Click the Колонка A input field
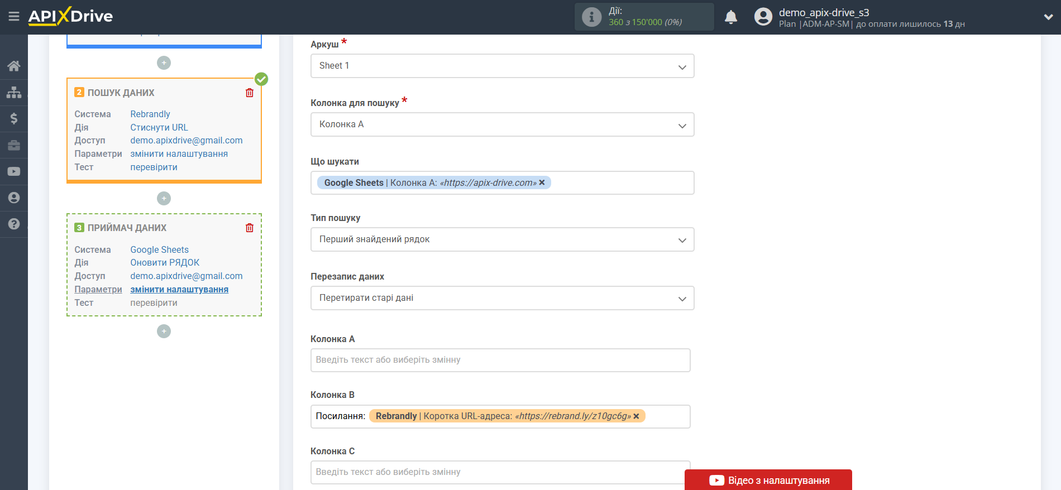 pos(500,360)
